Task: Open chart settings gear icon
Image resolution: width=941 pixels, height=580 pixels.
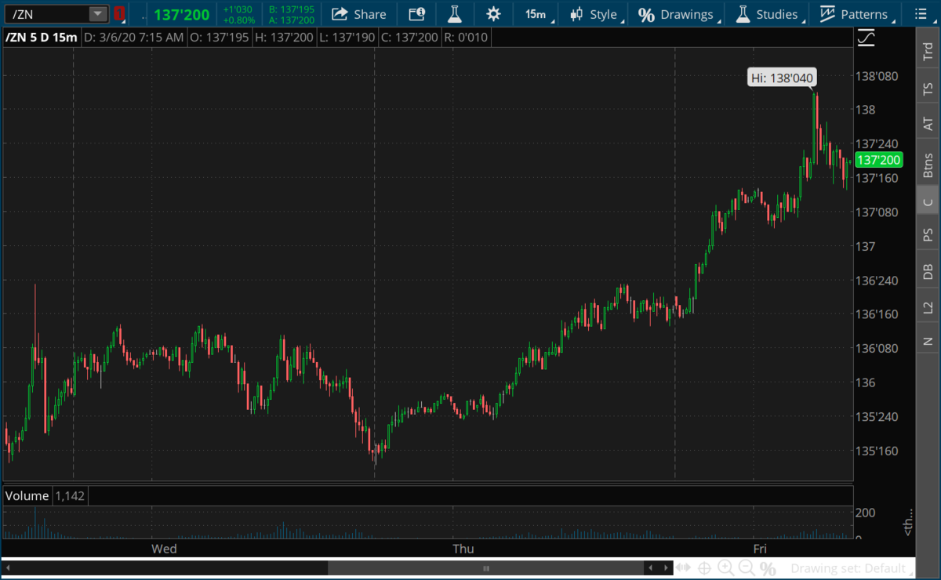Action: click(492, 14)
